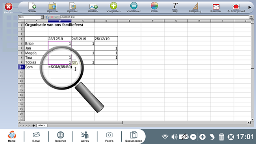Switch to the Blad1 sheet tab
256x144 pixels.
click(42, 125)
